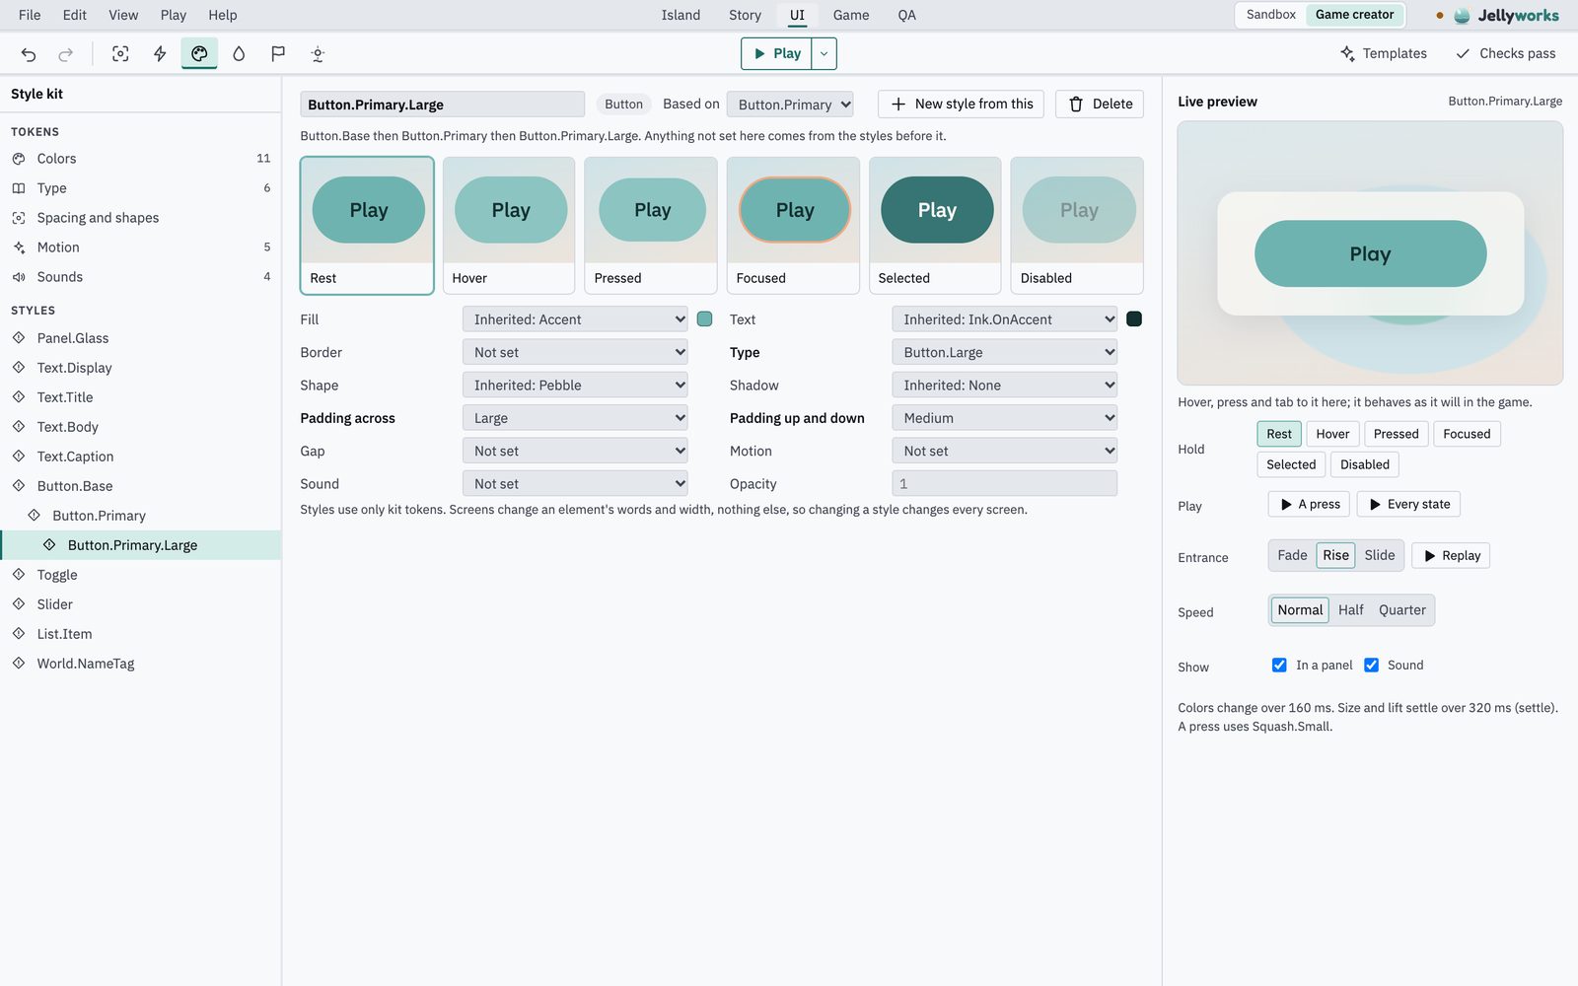The image size is (1578, 986).
Task: Open the Type Button.Large dropdown
Action: click(x=1004, y=352)
